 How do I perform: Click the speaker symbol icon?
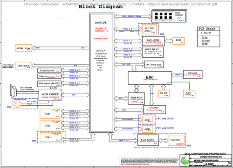(14, 91)
